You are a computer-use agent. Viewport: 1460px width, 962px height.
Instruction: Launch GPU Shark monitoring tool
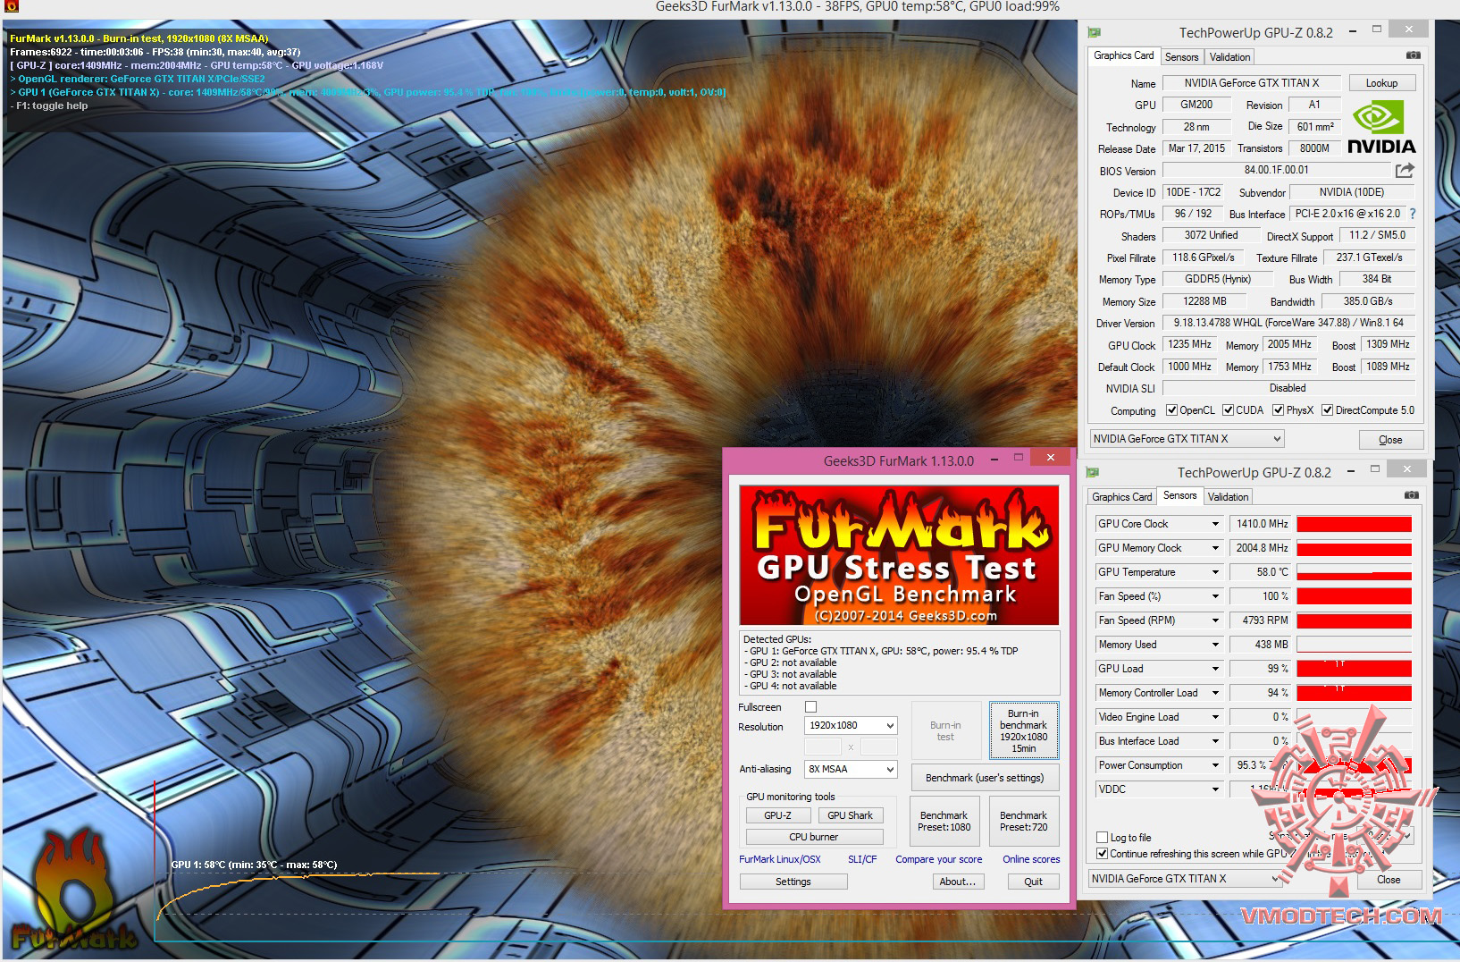click(x=850, y=815)
